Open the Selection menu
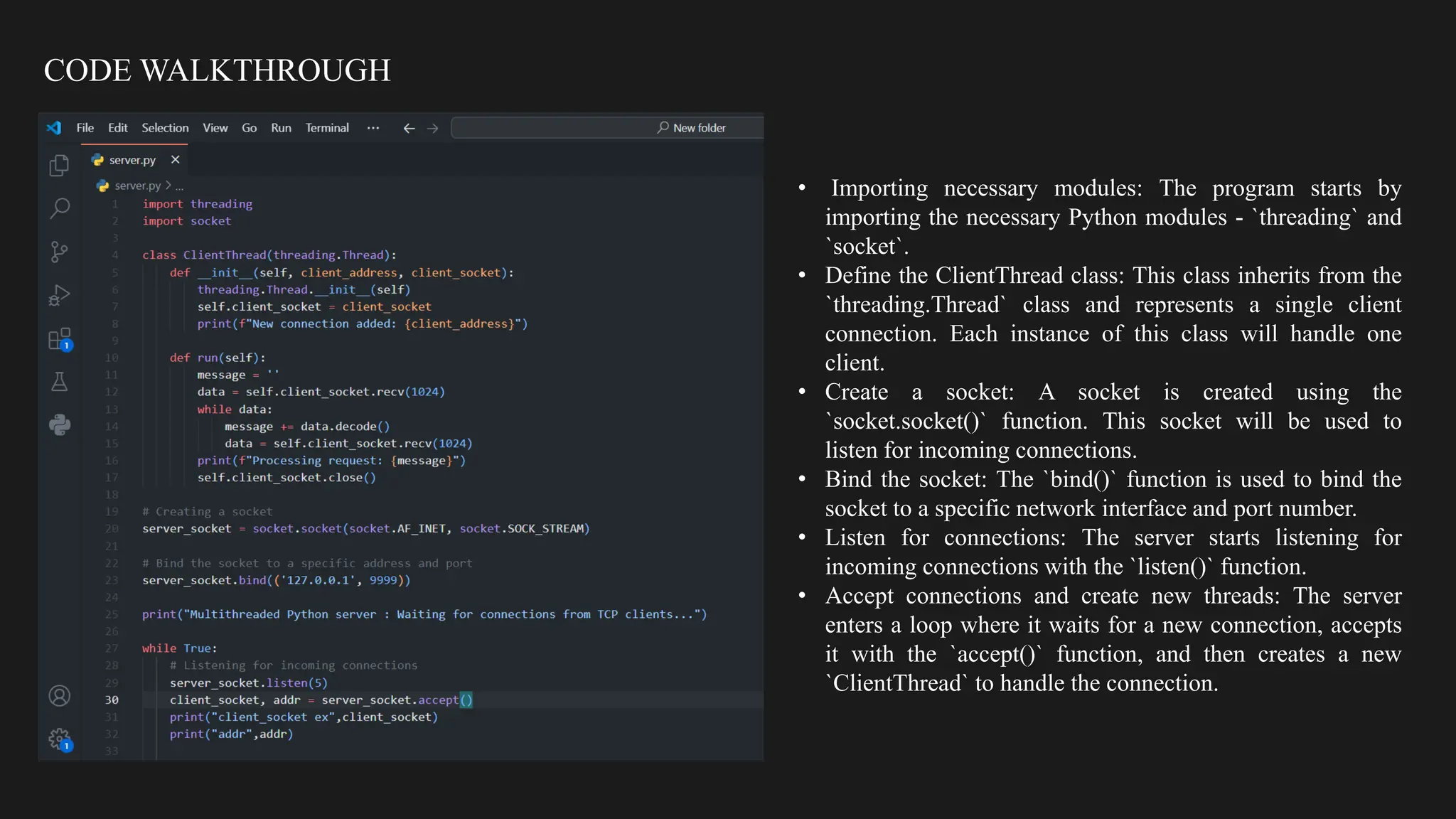The image size is (1456, 819). point(165,128)
